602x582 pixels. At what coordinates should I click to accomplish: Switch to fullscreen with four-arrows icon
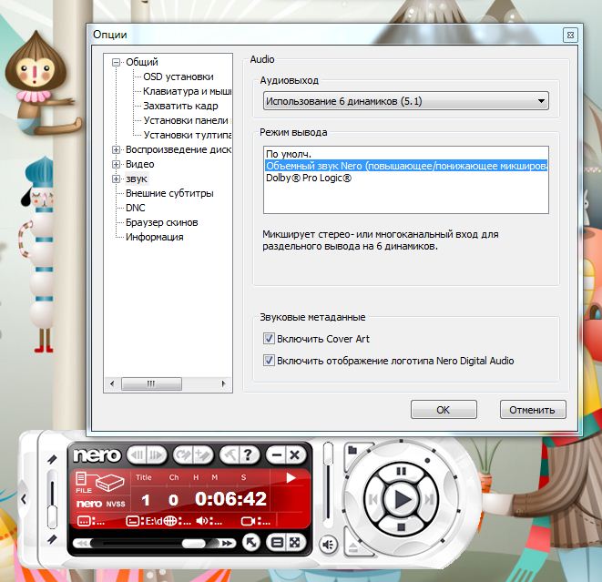pyautogui.click(x=295, y=543)
